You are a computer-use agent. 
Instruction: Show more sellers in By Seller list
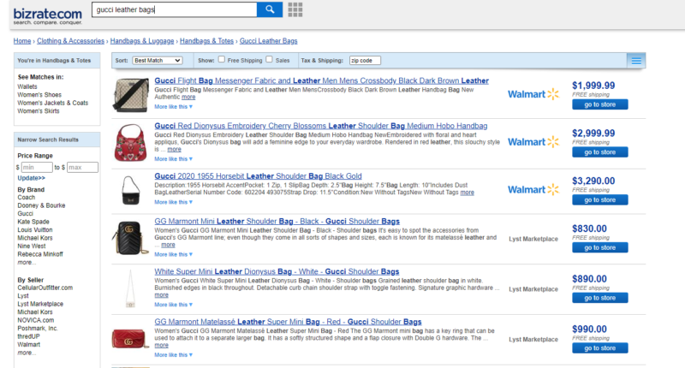[x=27, y=353]
